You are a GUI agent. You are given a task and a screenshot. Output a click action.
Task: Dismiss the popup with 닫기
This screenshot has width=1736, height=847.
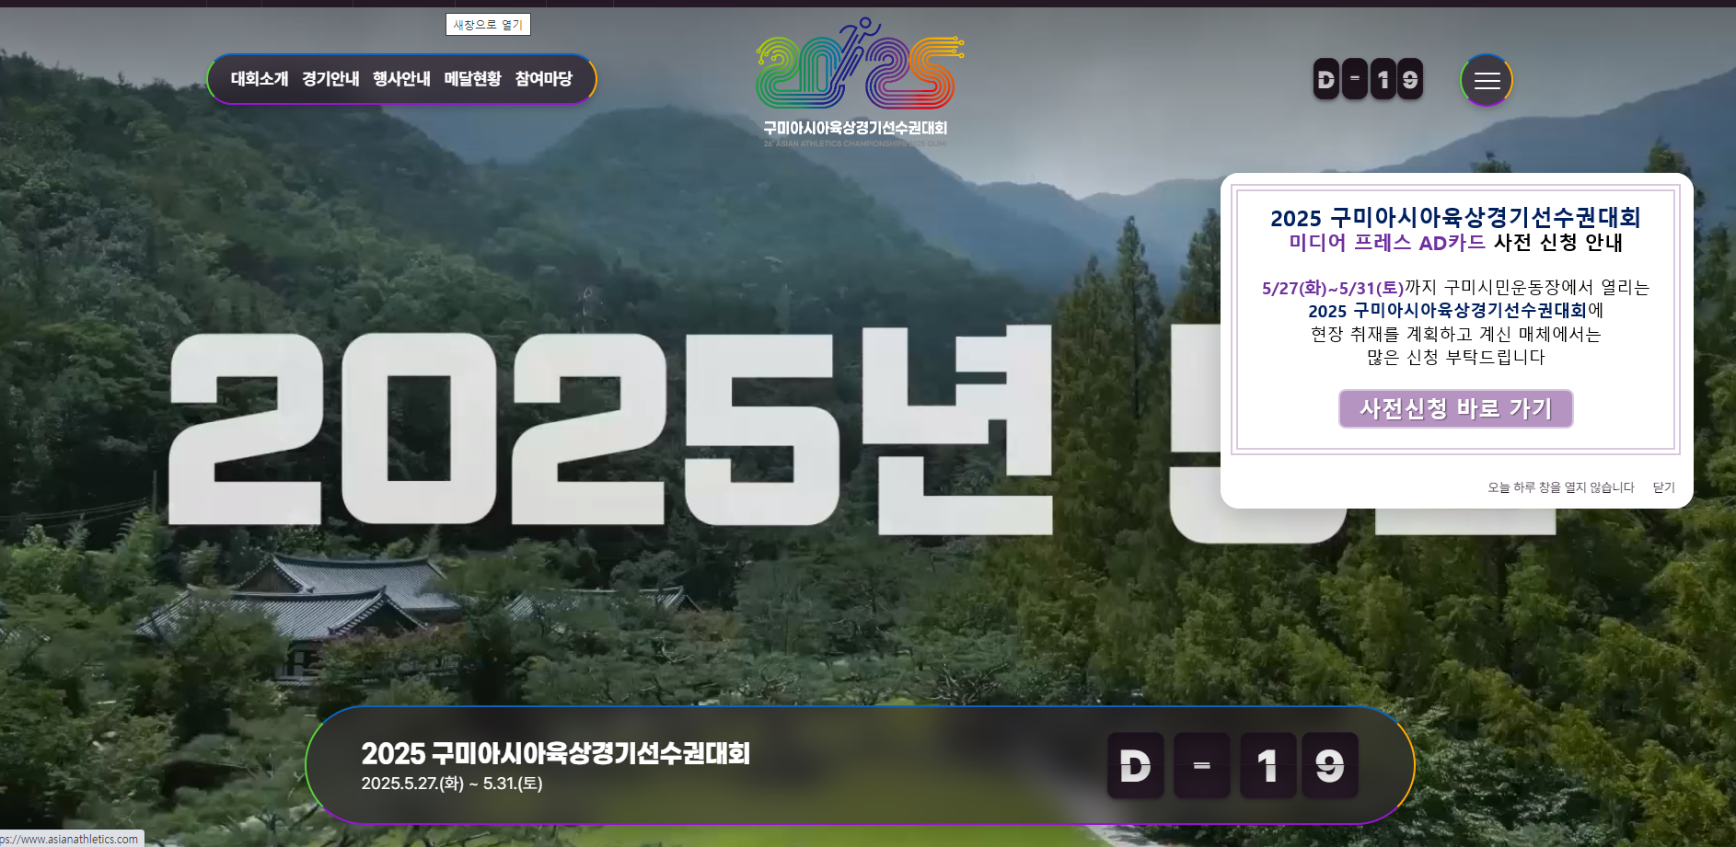[1664, 486]
